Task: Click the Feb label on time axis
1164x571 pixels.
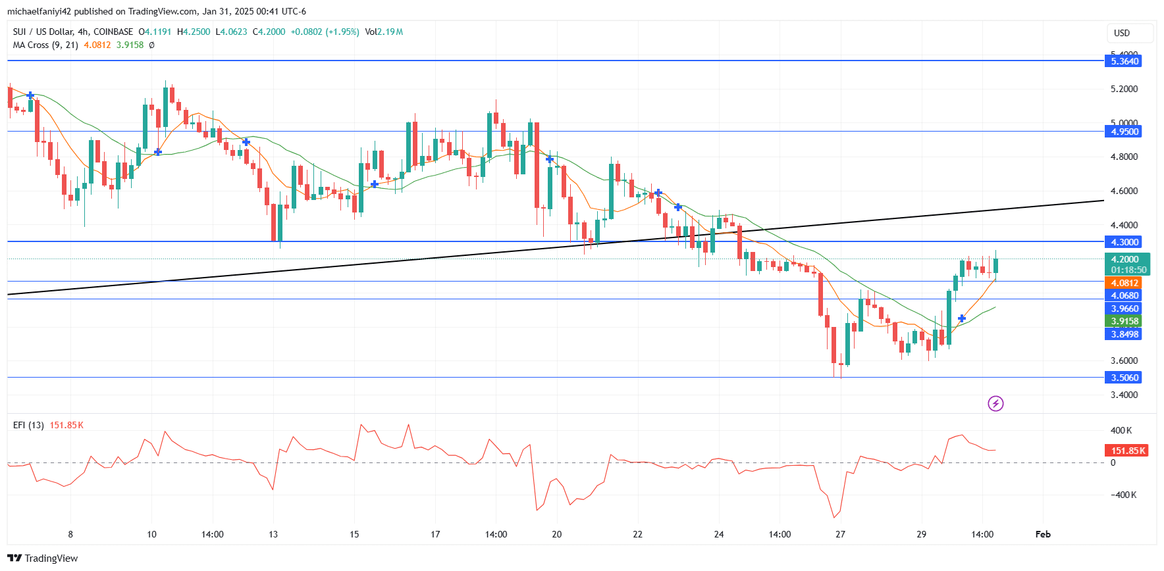Action: pos(1043,534)
